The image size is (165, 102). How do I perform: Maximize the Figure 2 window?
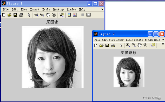point(156,34)
